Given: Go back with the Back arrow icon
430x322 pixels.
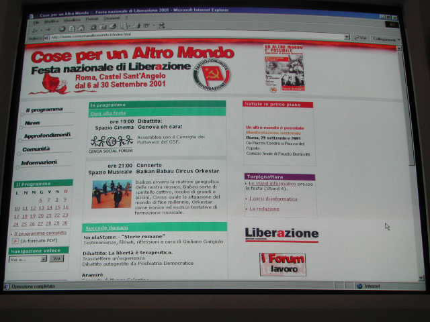Looking at the screenshot, I should [36, 29].
